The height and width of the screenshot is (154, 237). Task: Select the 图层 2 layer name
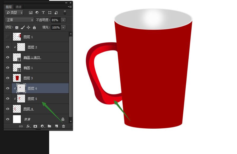[32, 47]
